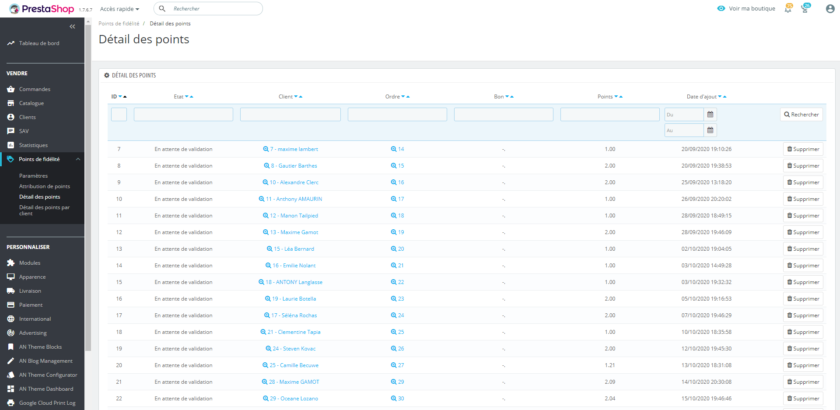Click the Client filter input

pyautogui.click(x=290, y=115)
